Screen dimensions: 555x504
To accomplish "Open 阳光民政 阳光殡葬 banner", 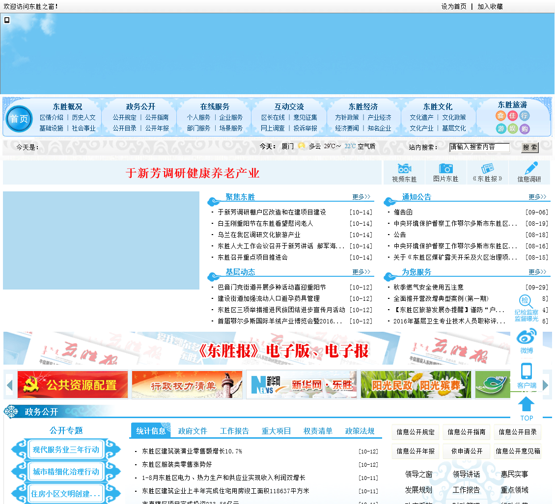I will coord(416,385).
